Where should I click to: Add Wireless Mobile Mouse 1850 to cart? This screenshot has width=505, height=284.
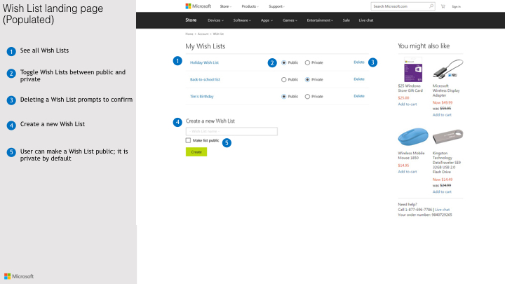[x=408, y=172]
